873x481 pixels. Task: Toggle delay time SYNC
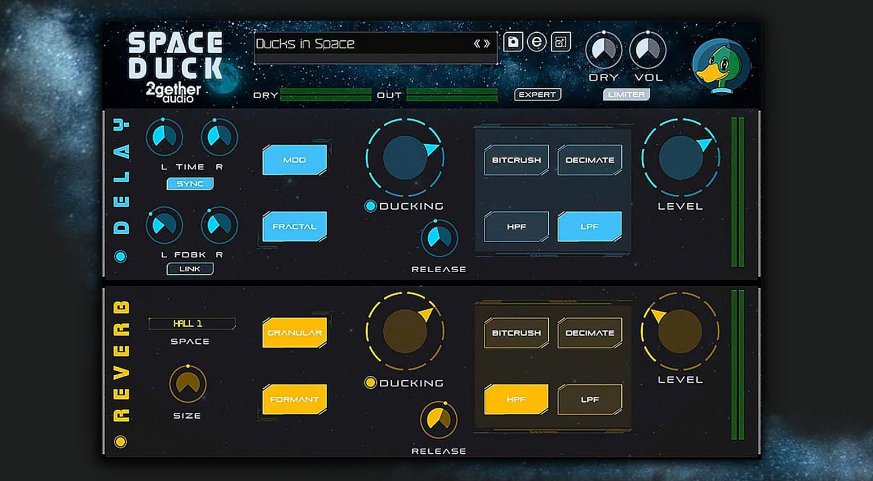[190, 184]
